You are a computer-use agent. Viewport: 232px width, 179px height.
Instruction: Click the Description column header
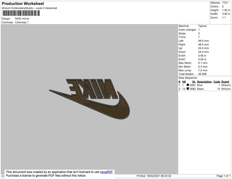204,82
